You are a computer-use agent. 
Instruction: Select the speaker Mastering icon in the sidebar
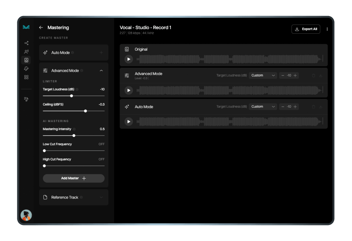point(26,60)
